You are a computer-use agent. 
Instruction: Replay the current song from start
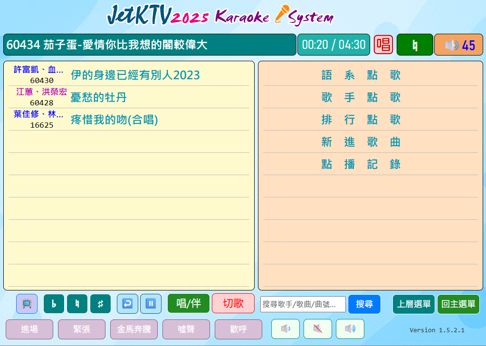point(127,304)
